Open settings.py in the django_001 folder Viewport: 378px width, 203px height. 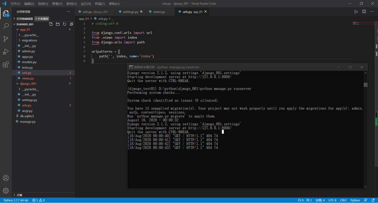click(x=43, y=100)
